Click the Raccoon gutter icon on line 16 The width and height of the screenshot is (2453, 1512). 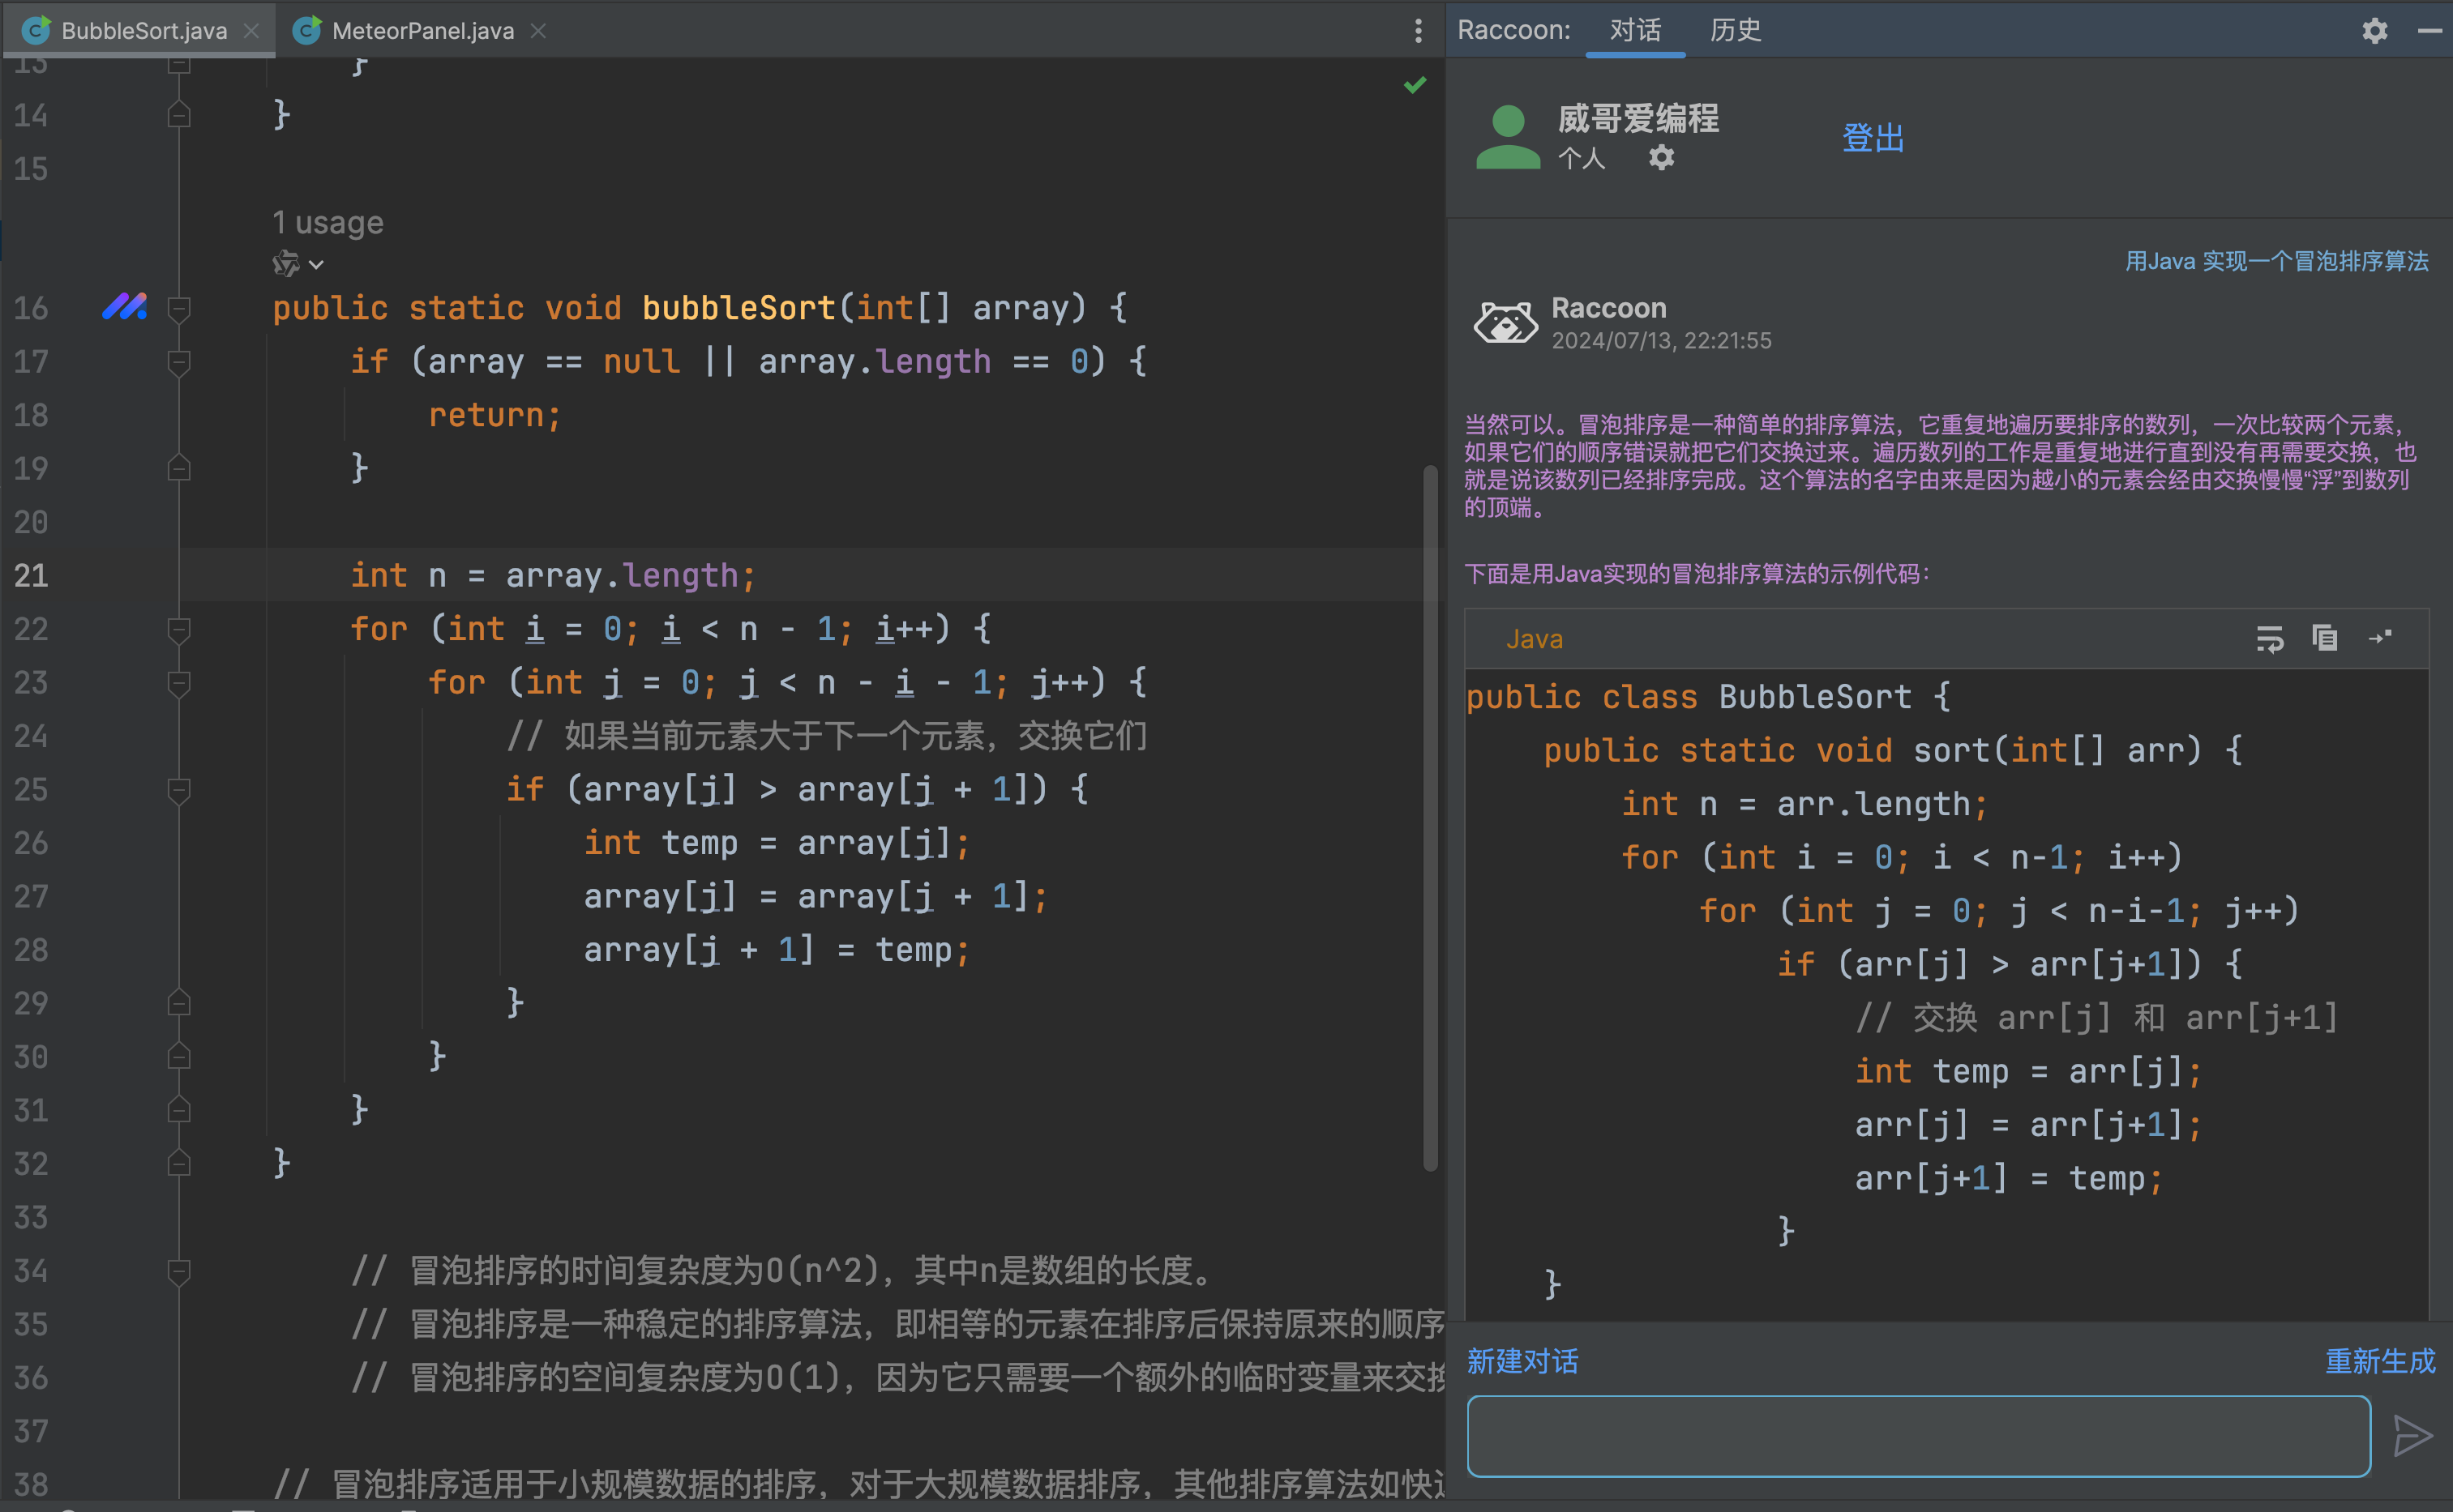pyautogui.click(x=124, y=307)
